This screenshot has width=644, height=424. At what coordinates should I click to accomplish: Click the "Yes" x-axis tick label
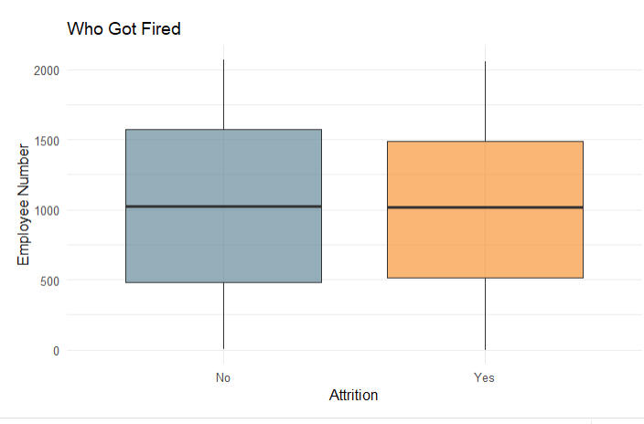tap(485, 376)
